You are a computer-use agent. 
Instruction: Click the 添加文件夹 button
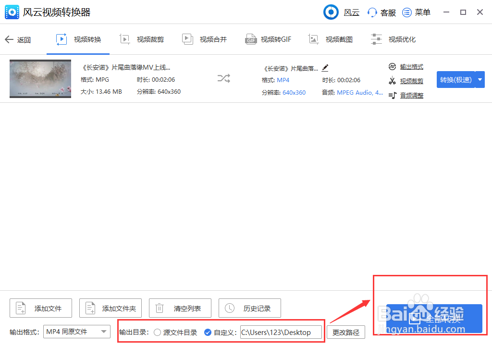[x=111, y=309]
